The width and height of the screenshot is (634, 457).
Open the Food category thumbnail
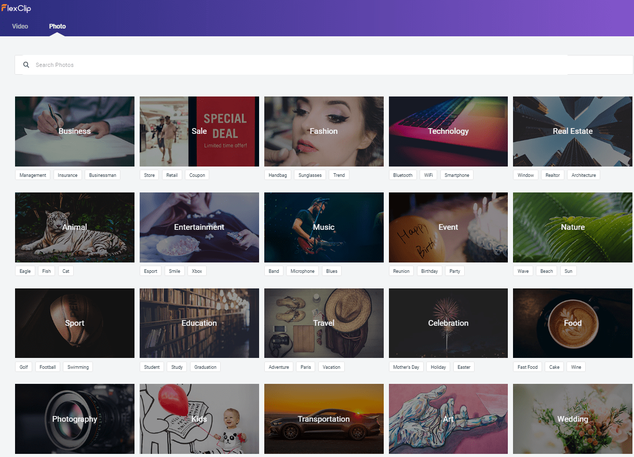[x=573, y=323]
